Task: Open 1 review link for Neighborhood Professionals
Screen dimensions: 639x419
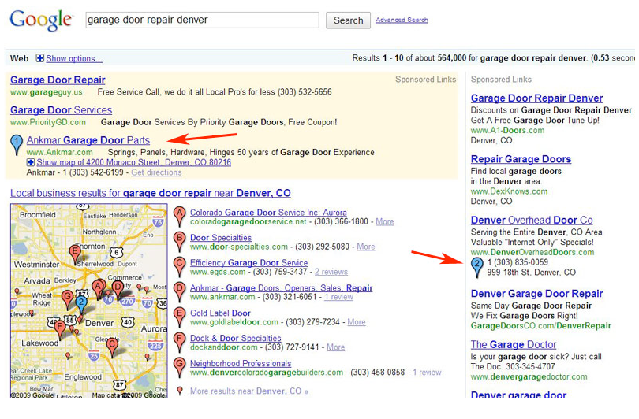Action: click(427, 373)
